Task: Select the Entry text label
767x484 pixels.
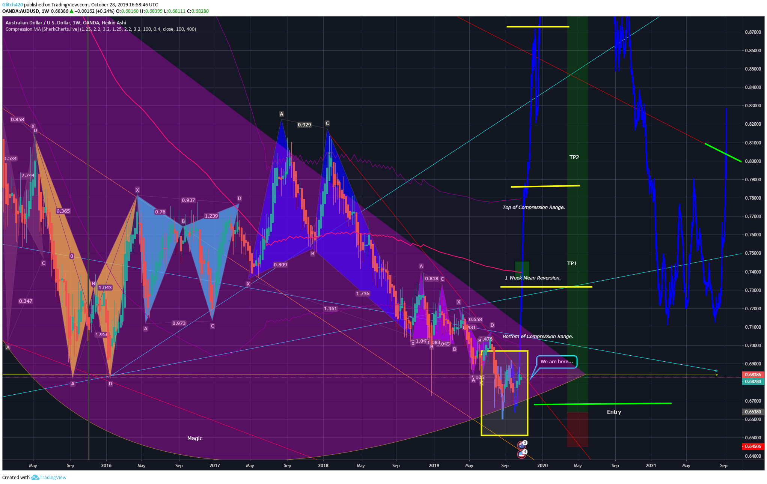Action: click(x=614, y=412)
